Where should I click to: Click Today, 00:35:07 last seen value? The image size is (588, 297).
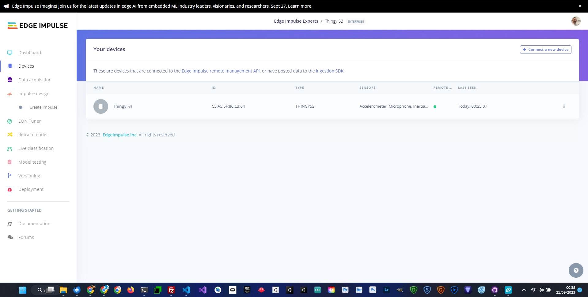(472, 106)
